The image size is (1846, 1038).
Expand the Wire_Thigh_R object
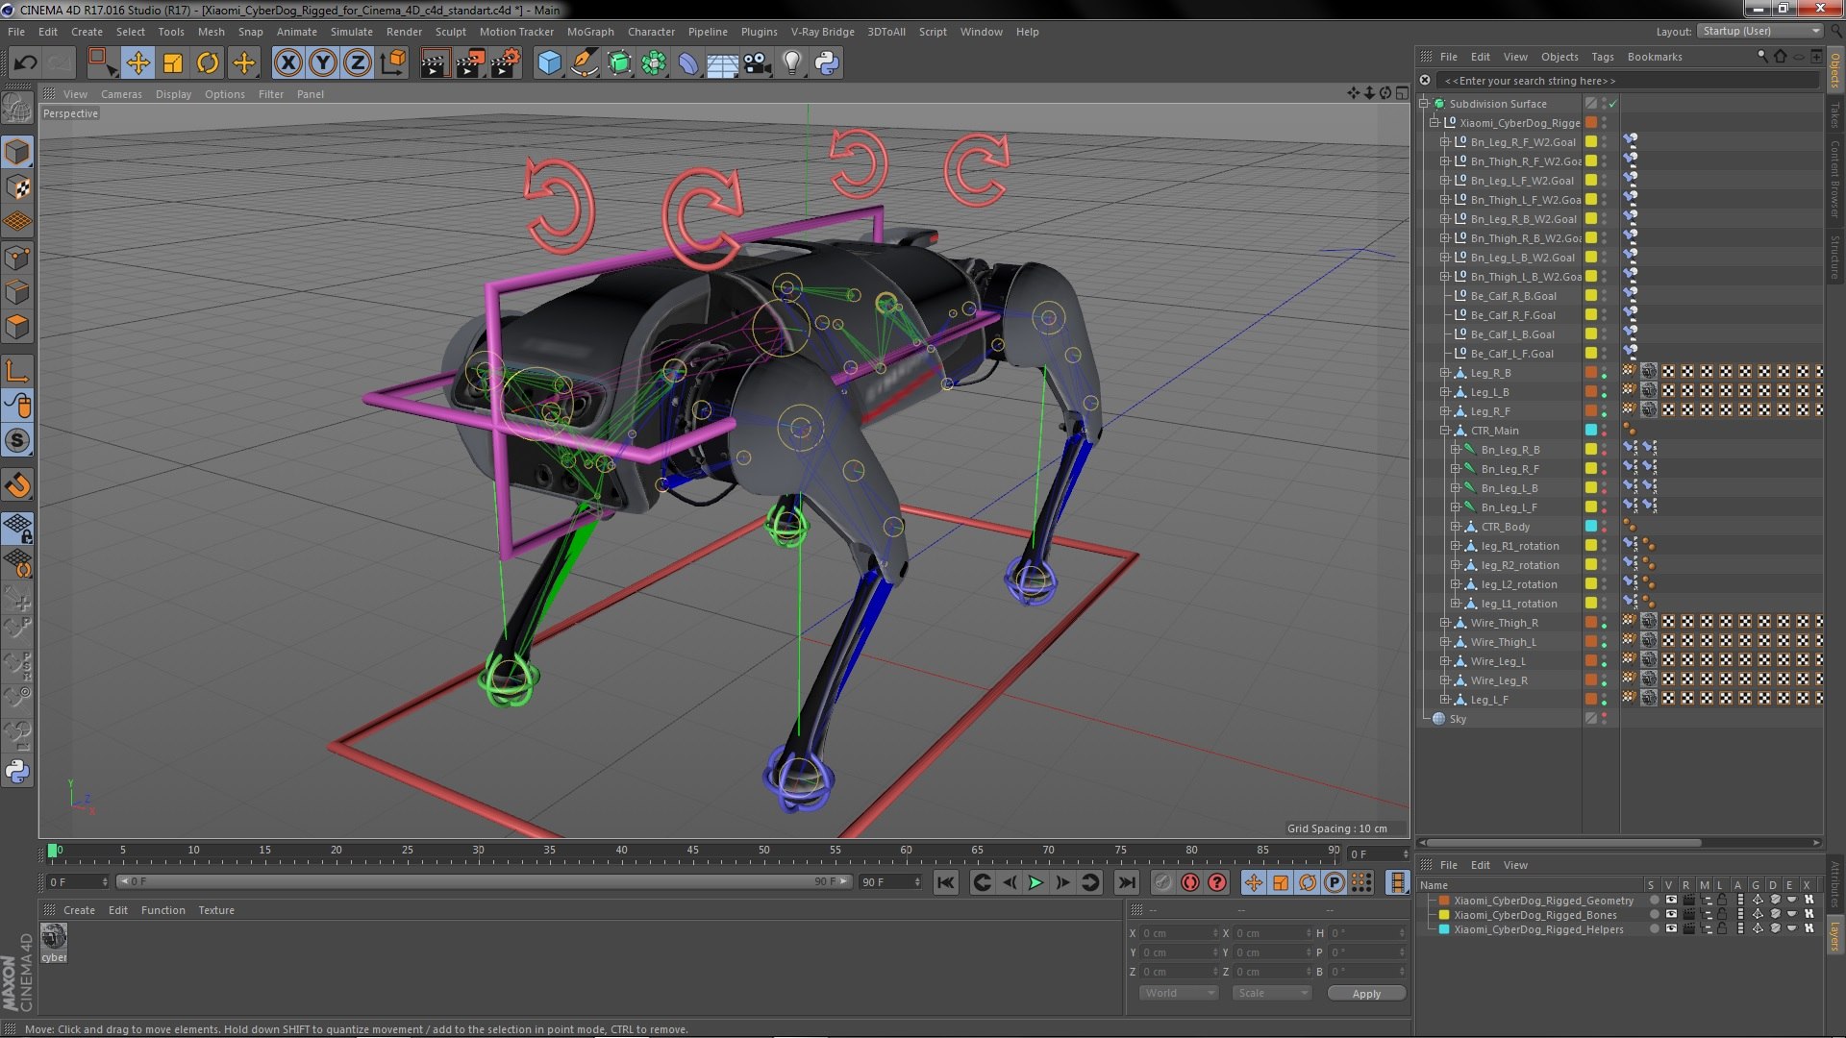click(1444, 623)
